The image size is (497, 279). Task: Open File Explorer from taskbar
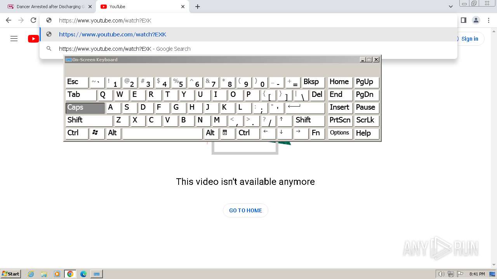click(x=44, y=274)
